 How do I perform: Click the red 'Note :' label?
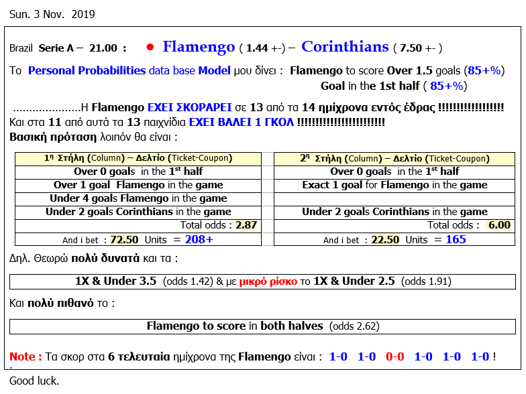[25, 356]
